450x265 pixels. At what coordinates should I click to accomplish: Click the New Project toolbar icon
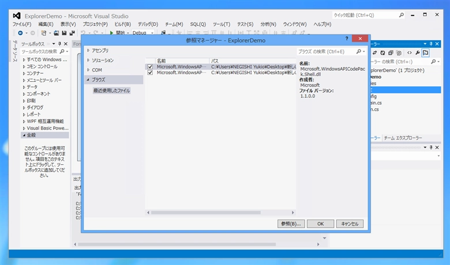pos(44,33)
